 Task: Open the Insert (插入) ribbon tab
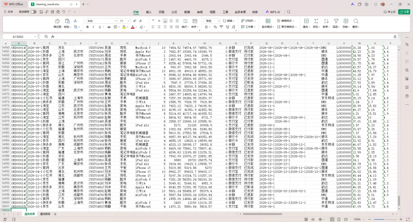click(149, 12)
